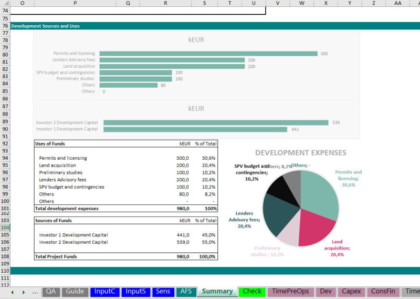Switch to the Guide sheet tab

click(75, 292)
